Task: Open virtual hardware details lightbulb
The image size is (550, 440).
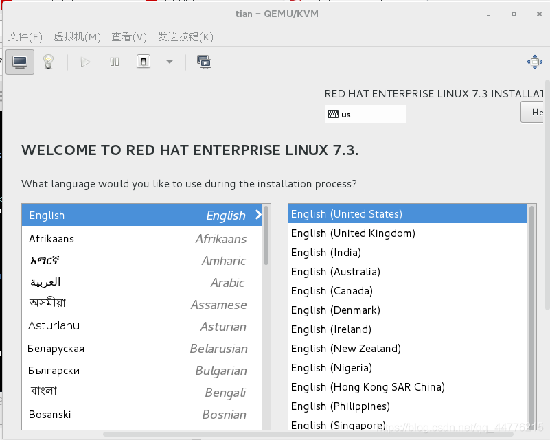Action: (48, 62)
